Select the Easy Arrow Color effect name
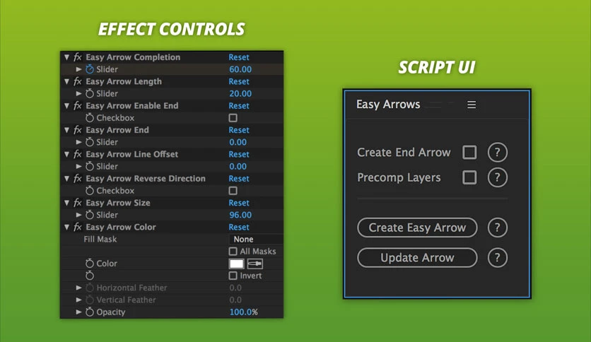This screenshot has width=591, height=342. click(x=121, y=227)
